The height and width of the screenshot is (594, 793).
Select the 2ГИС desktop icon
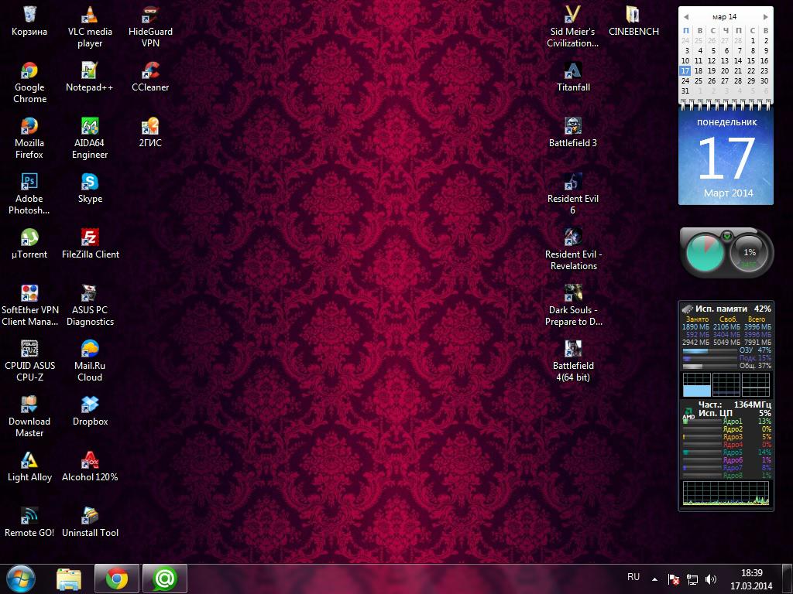[150, 131]
